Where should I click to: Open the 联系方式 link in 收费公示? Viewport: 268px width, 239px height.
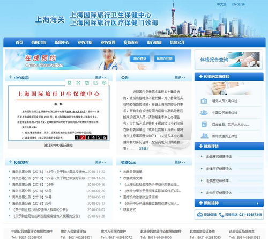tap(129, 209)
